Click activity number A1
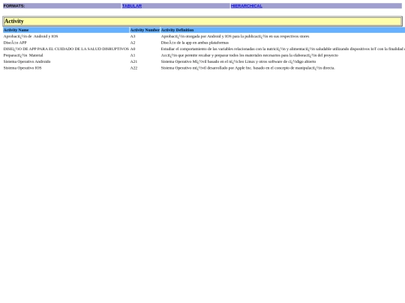Viewport: 405px width, 303px height. click(x=133, y=55)
